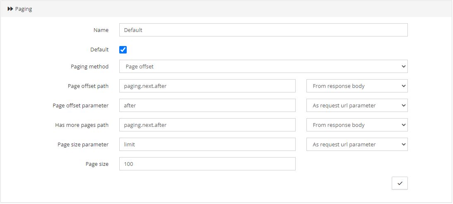Viewport: 453px width, 204px height.
Task: Click the Page offset parameter text field
Action: click(x=207, y=105)
